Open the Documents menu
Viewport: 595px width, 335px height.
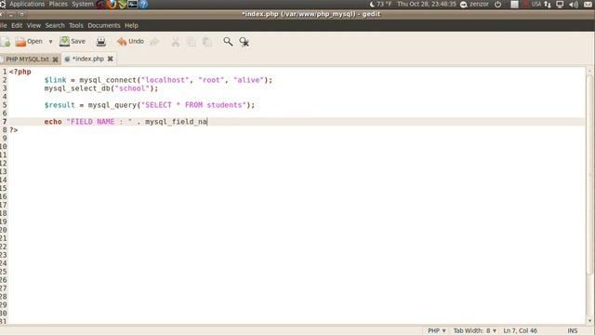[x=104, y=25]
